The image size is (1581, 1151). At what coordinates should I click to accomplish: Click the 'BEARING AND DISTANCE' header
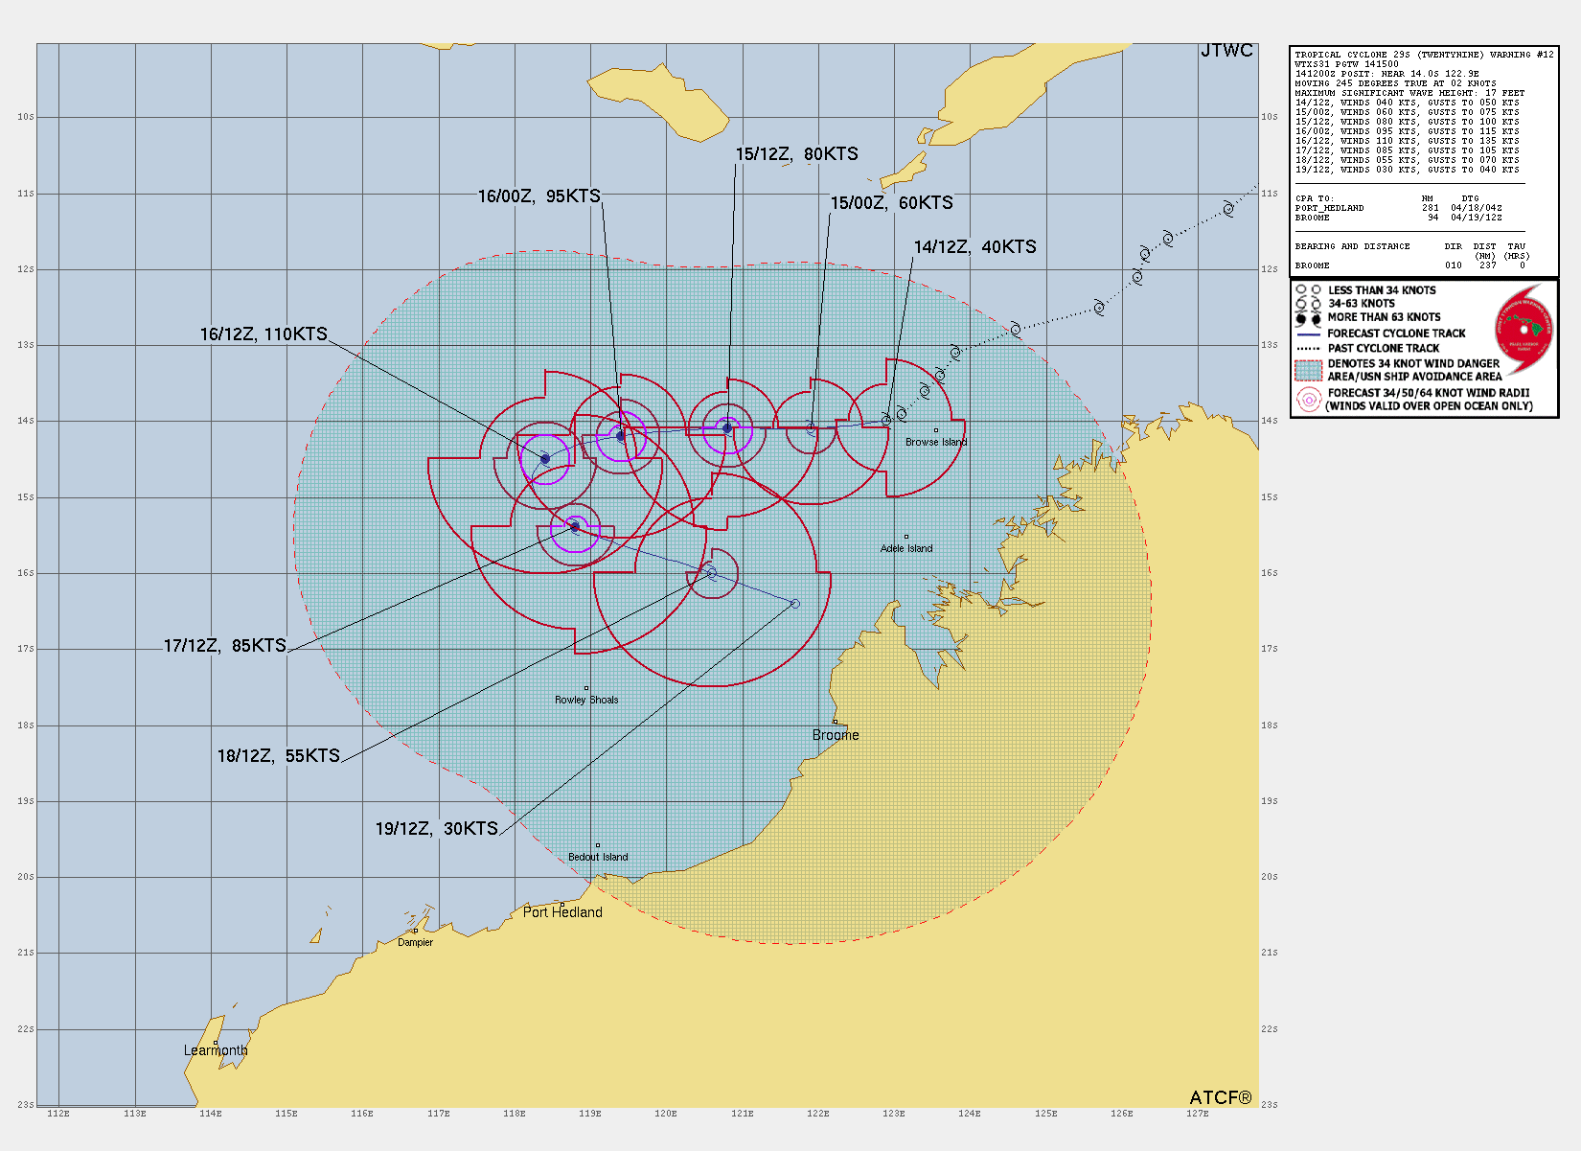pyautogui.click(x=1352, y=246)
